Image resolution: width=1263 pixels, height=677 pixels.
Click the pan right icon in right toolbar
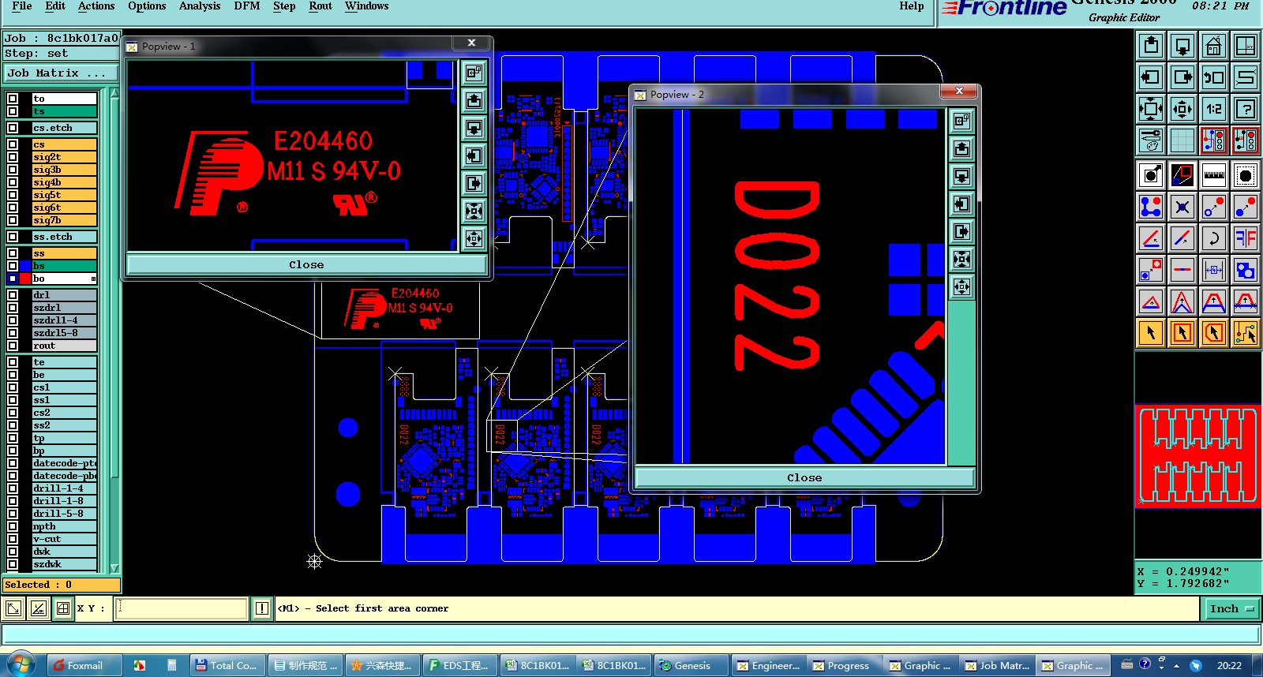[1182, 77]
